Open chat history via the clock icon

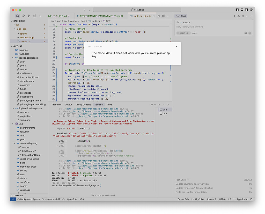coord(243,16)
